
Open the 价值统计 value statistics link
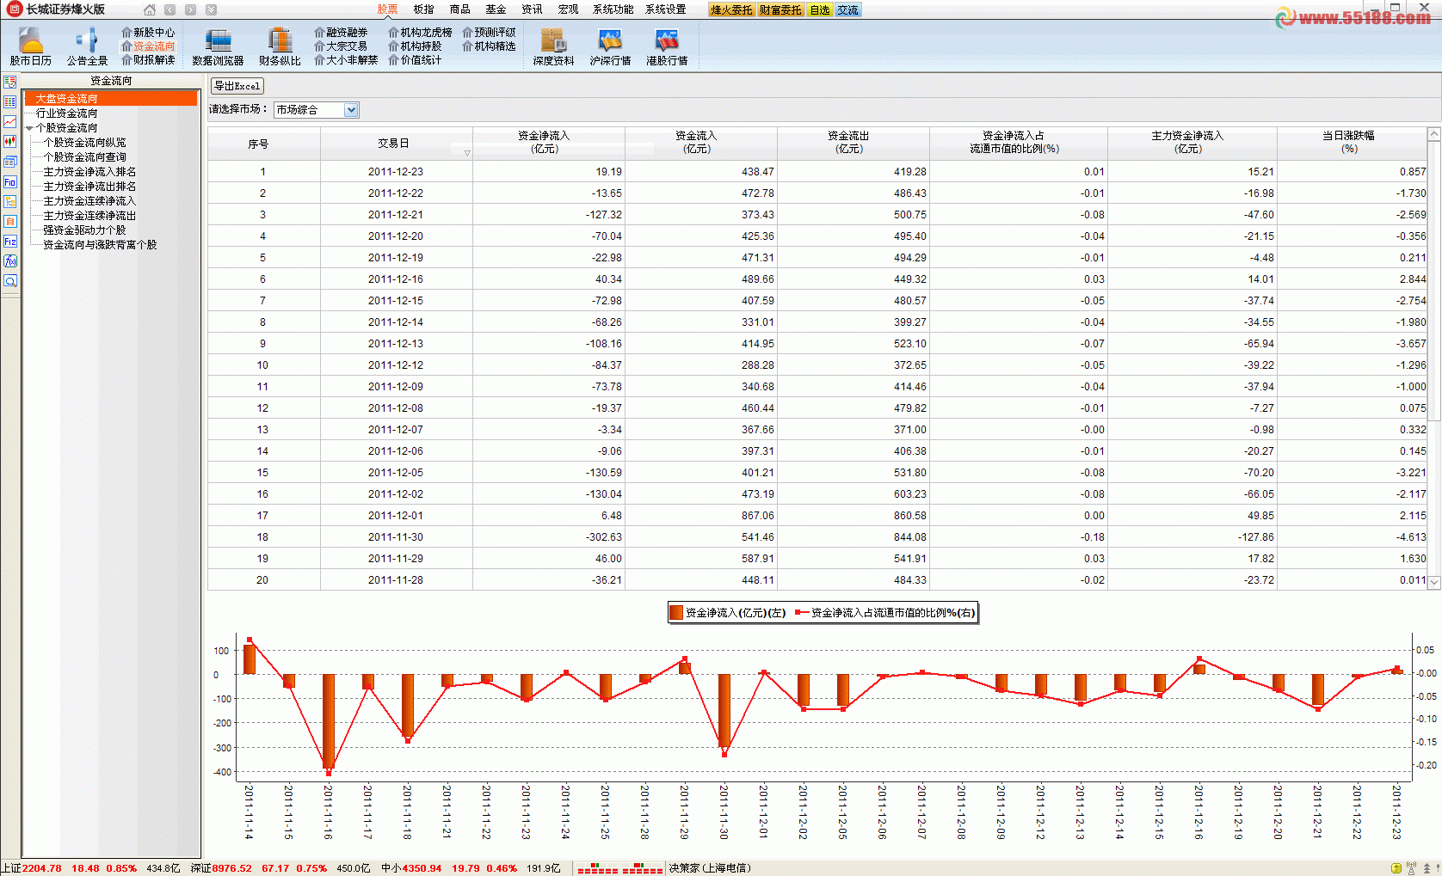(x=416, y=60)
